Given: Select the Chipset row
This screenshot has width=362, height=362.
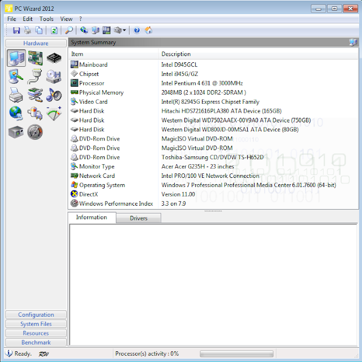Looking at the screenshot, I should click(x=213, y=74).
